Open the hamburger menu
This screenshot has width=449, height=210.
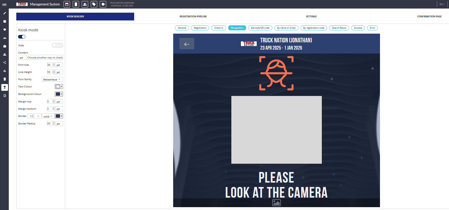point(4,4)
